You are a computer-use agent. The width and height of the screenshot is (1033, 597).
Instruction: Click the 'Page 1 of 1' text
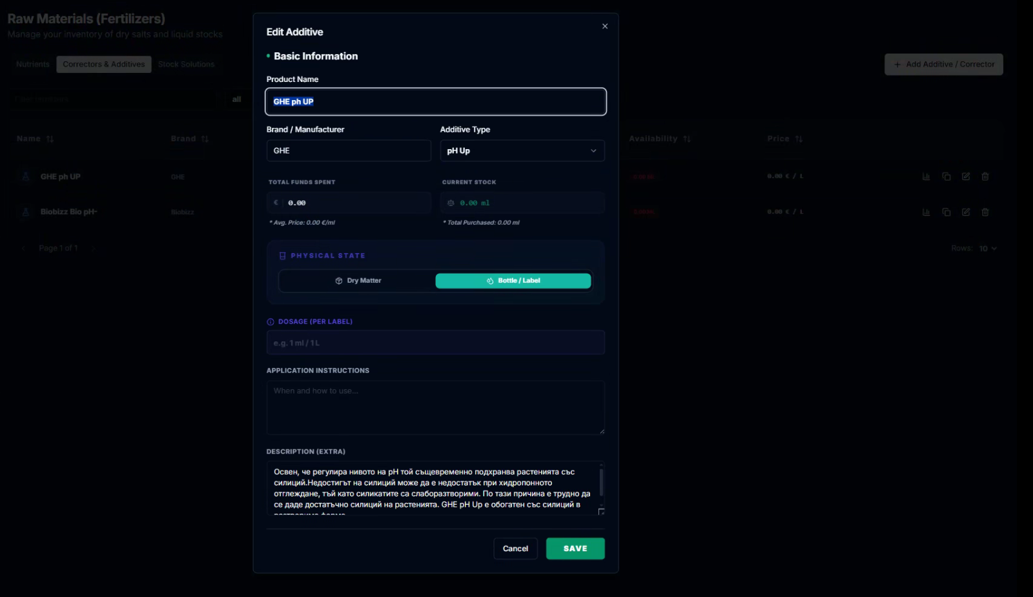pos(58,248)
